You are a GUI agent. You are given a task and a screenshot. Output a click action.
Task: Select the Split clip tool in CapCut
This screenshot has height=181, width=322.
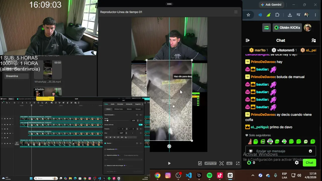click(22, 103)
